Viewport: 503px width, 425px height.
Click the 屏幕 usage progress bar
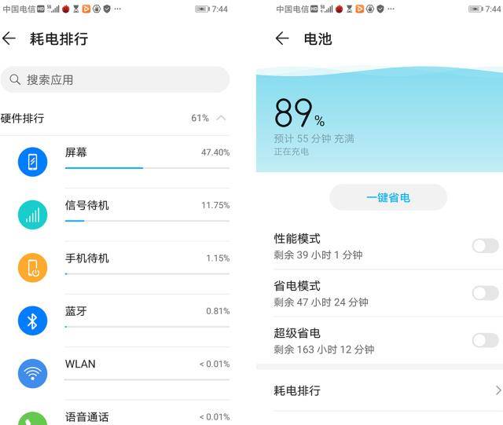pos(147,168)
